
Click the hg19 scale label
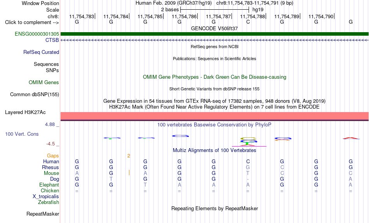[258, 10]
